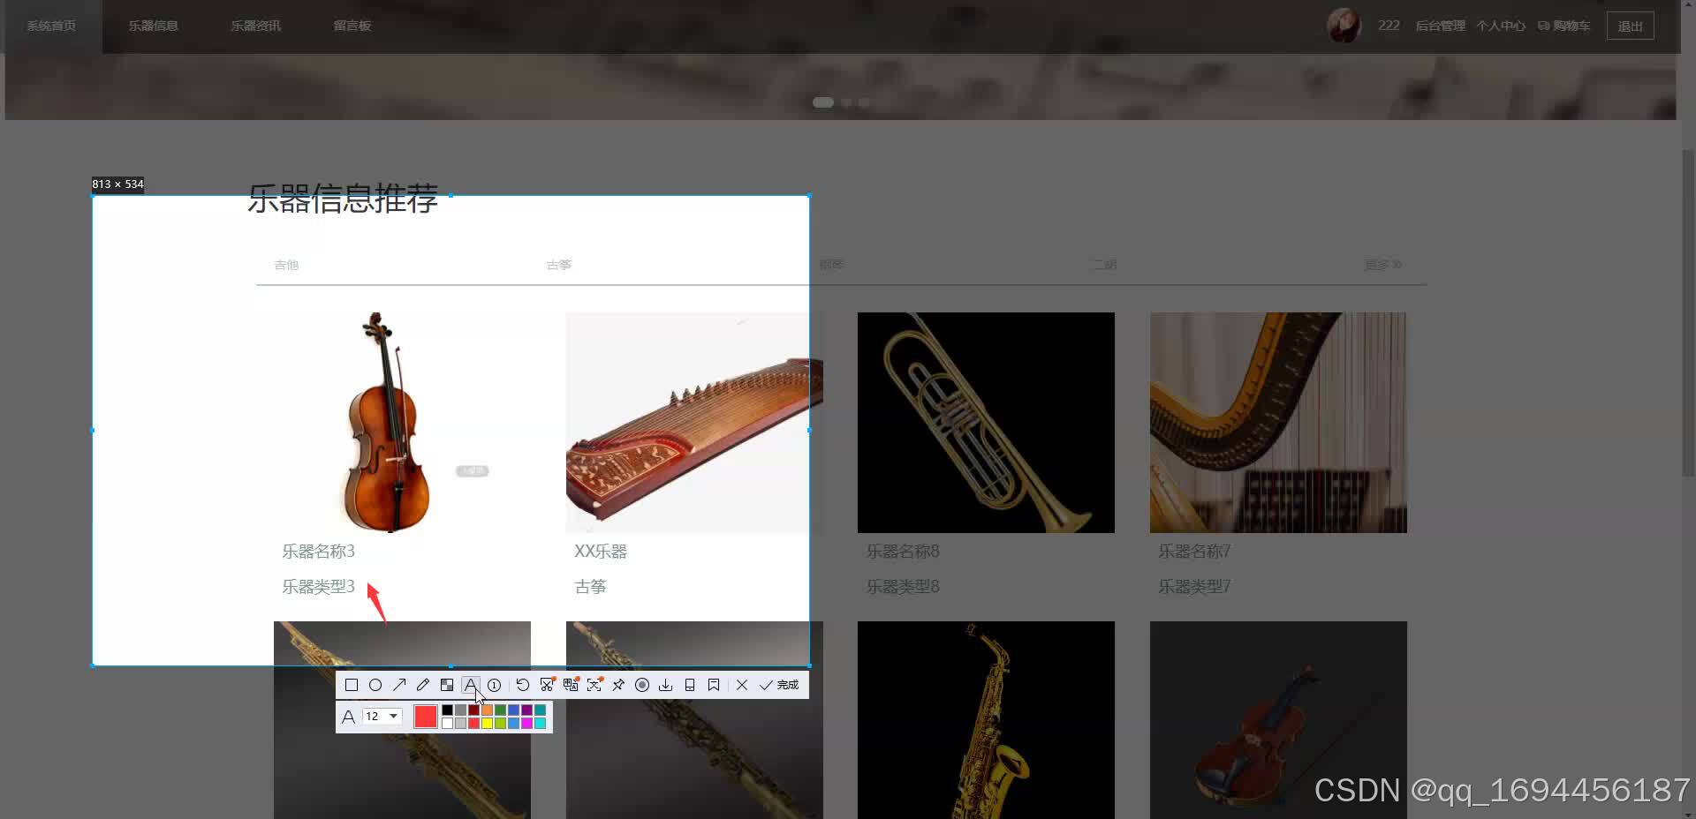Click the 乐器类型7 label
Image resolution: width=1696 pixels, height=819 pixels.
(x=1195, y=587)
